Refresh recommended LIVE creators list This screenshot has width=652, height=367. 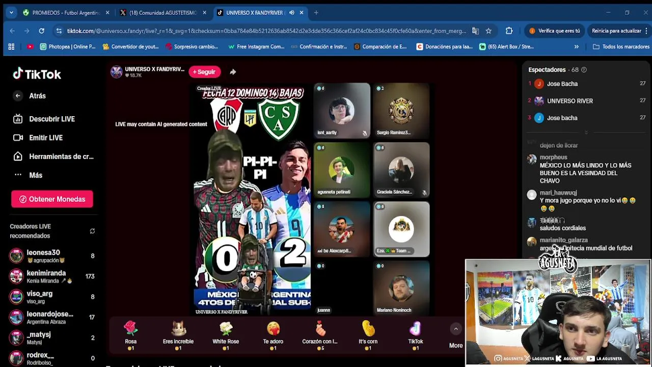(92, 231)
